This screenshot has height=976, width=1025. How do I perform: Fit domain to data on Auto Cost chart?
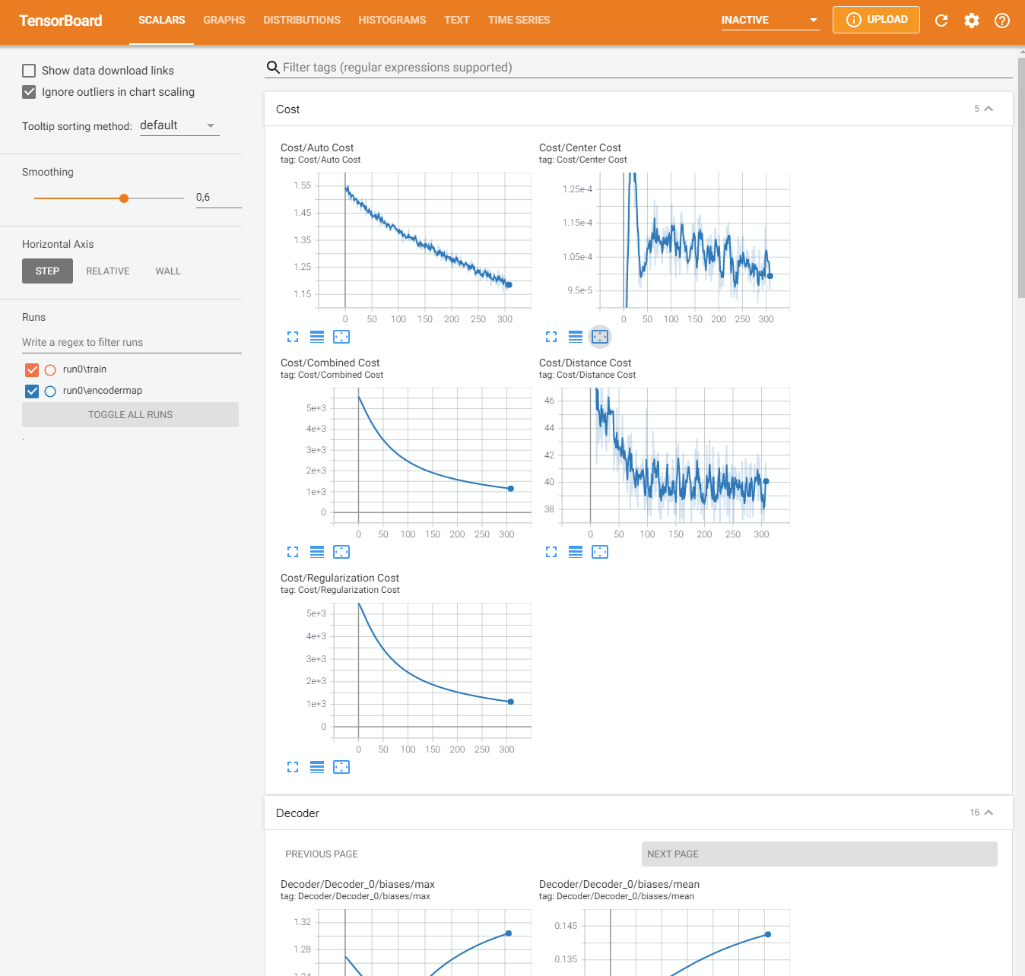click(x=341, y=337)
